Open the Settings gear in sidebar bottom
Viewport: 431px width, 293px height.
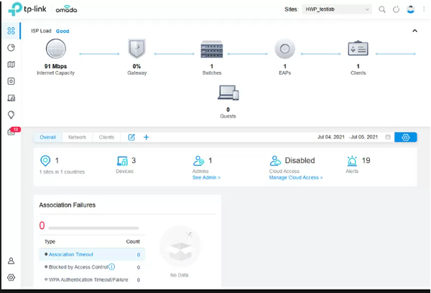coord(11,277)
